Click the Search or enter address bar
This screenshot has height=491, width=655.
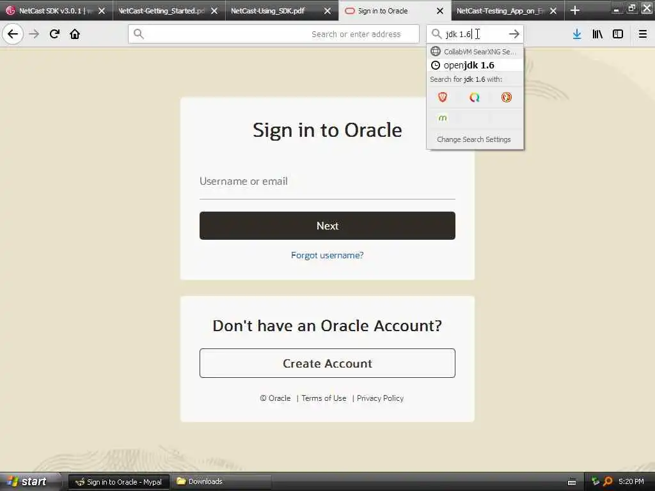coord(274,34)
